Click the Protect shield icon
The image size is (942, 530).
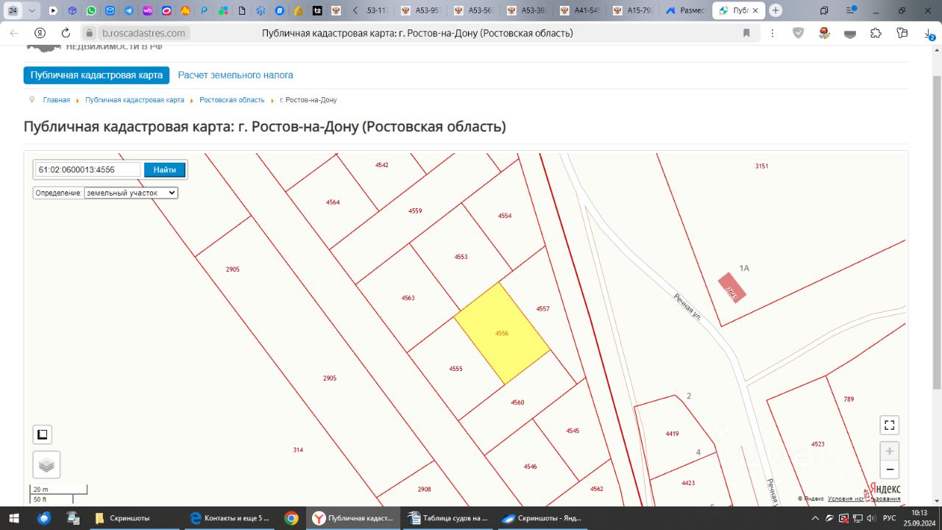point(798,33)
